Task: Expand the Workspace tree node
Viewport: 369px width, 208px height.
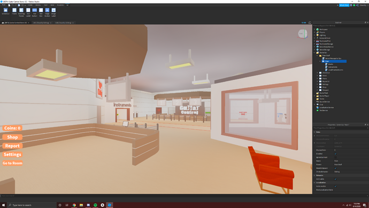Action: click(x=314, y=29)
